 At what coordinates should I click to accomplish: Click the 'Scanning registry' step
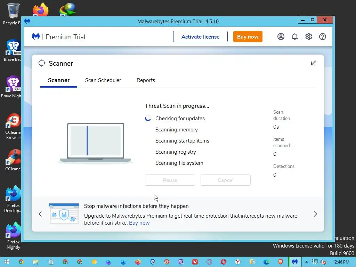coord(176,152)
